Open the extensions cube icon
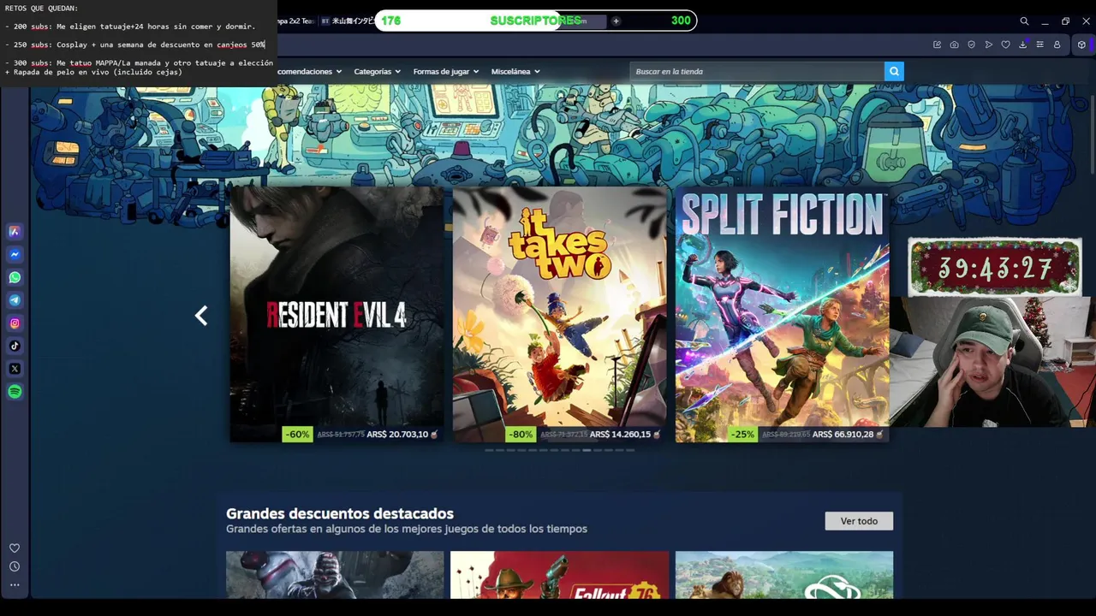Image resolution: width=1096 pixels, height=616 pixels. click(1081, 44)
